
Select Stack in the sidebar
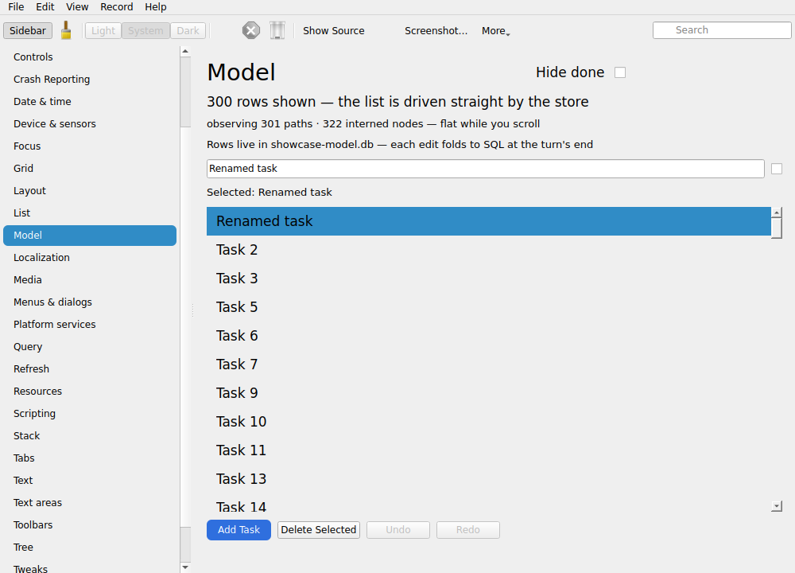(x=90, y=436)
